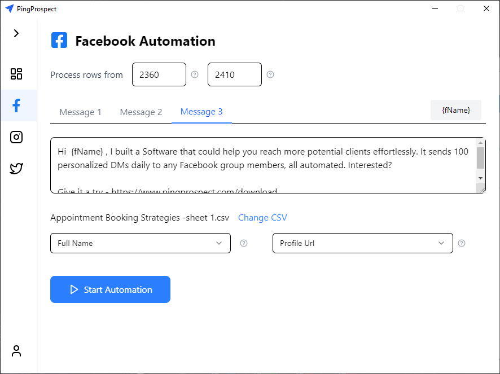Click help icon next to 2360 field

click(x=195, y=74)
